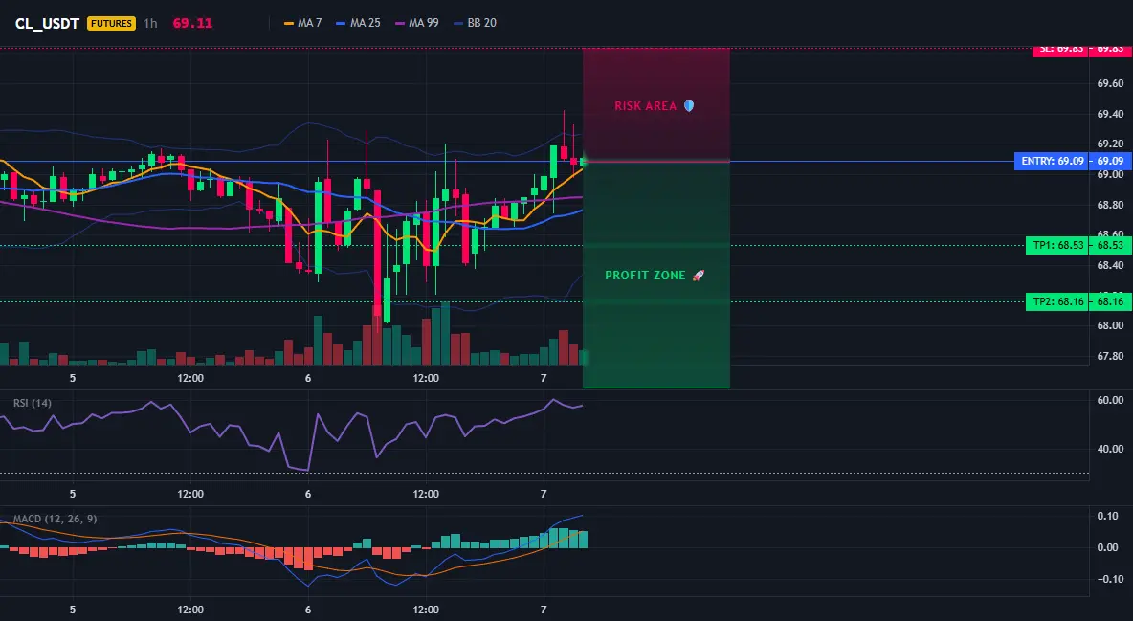Toggle the MA 99 legend item
Viewport: 1133px width, 621px height.
pos(417,23)
